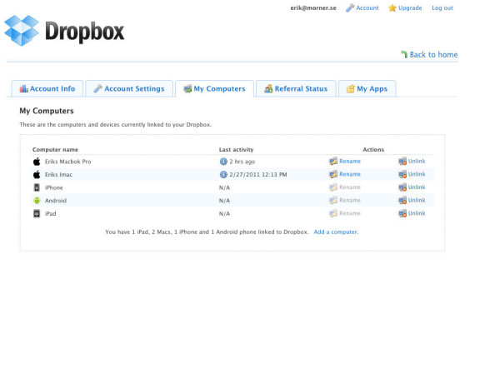
Task: Click info icon next to 2 hrs ago
Action: pos(223,162)
